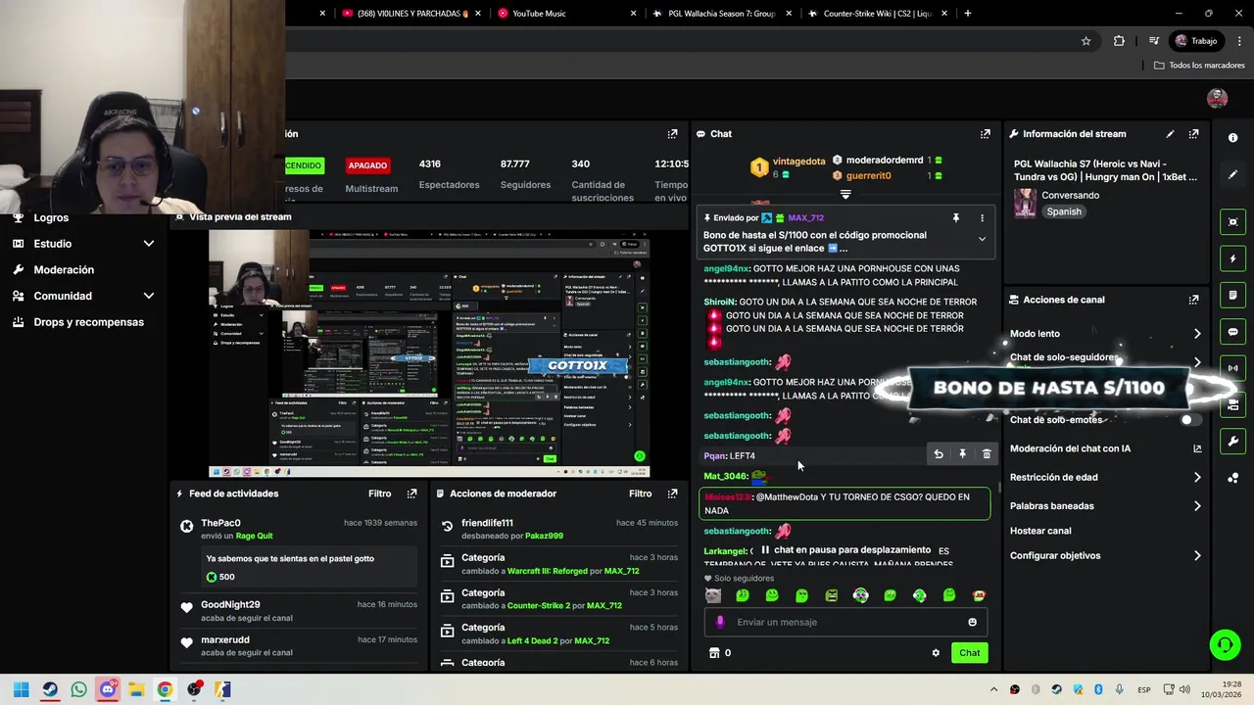This screenshot has height=705, width=1254.
Task: Click Trabajo profile button in Chrome
Action: (x=1196, y=41)
